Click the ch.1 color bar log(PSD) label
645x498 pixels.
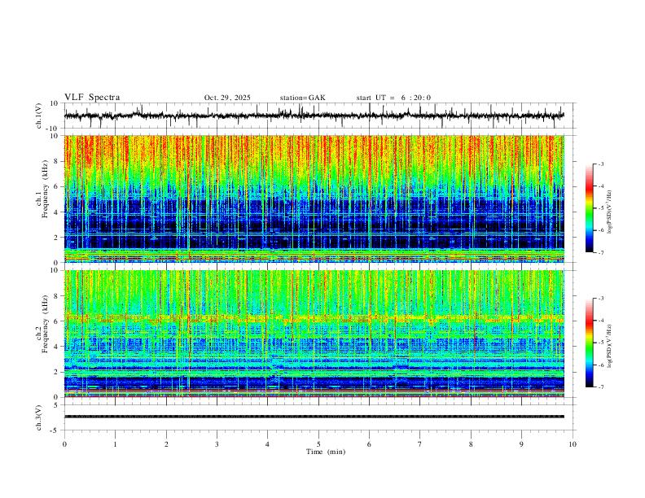(610, 212)
